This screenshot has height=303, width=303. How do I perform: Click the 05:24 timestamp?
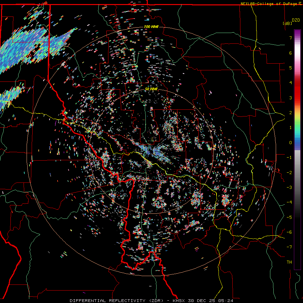tap(226, 301)
